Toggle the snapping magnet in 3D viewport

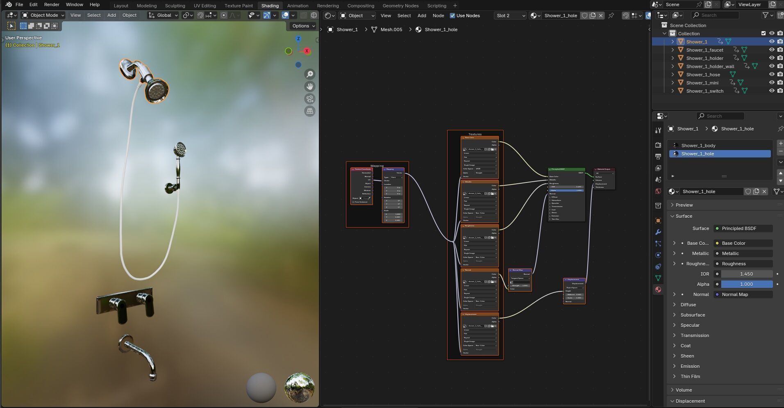coord(200,15)
